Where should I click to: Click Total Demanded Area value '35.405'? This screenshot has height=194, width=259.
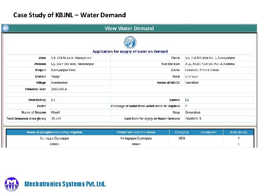pyautogui.click(x=56, y=119)
